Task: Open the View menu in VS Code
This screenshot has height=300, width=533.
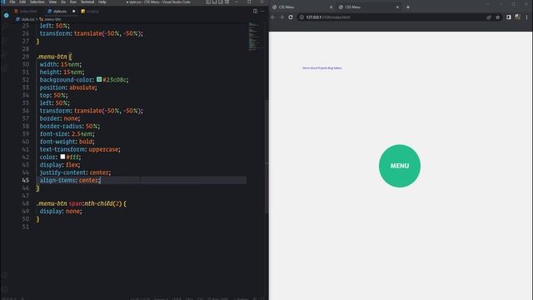Action: pyautogui.click(x=52, y=2)
